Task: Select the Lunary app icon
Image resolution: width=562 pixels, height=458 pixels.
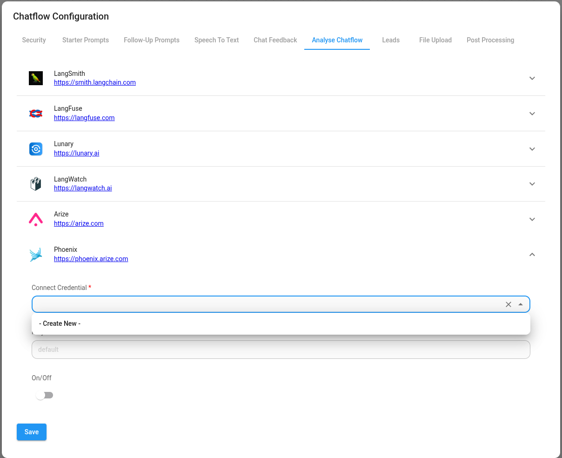Action: 36,148
